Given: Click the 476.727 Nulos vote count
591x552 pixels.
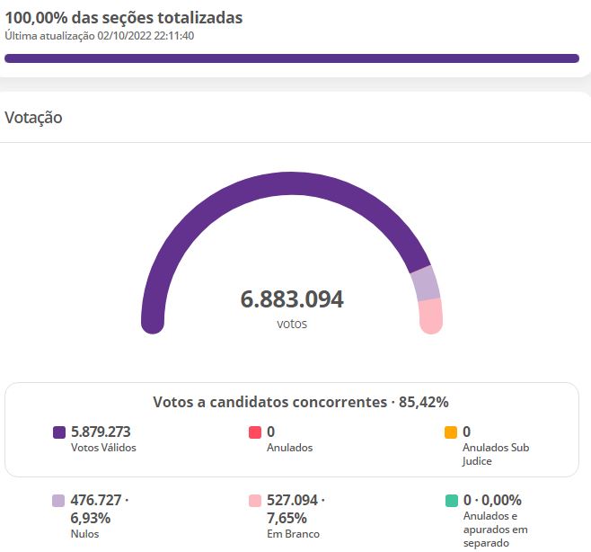Looking at the screenshot, I should click(x=96, y=501).
